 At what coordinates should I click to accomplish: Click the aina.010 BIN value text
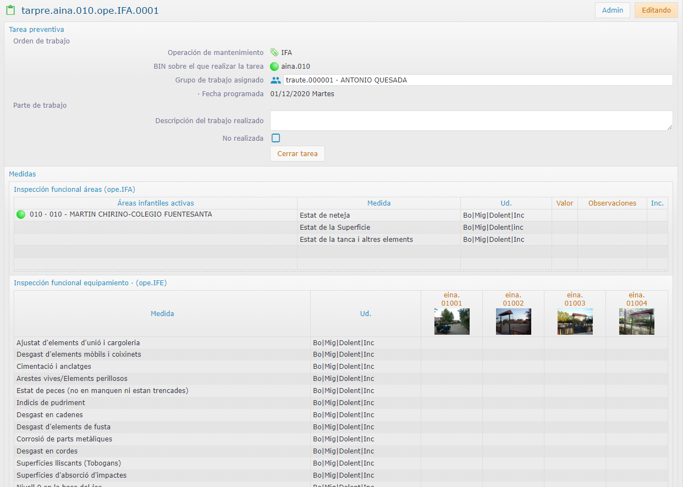296,67
